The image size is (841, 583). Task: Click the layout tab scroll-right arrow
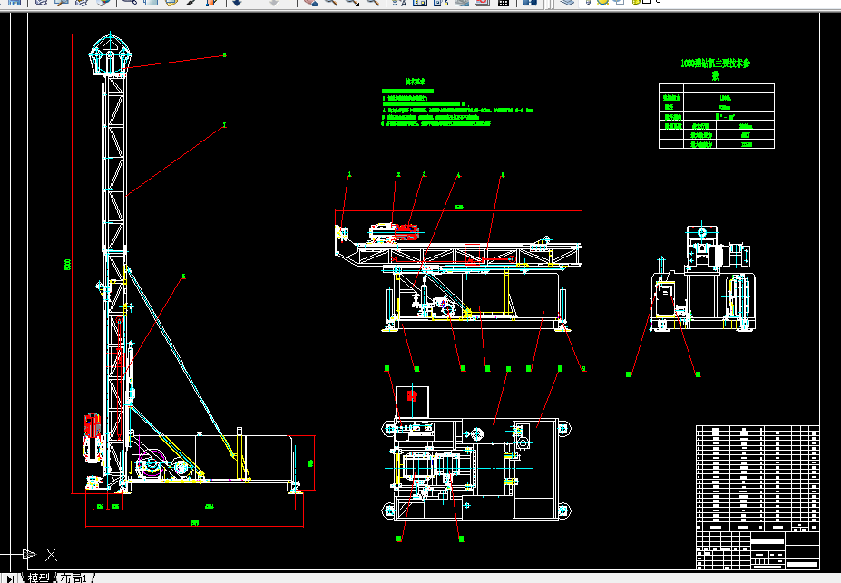pyautogui.click(x=10, y=578)
